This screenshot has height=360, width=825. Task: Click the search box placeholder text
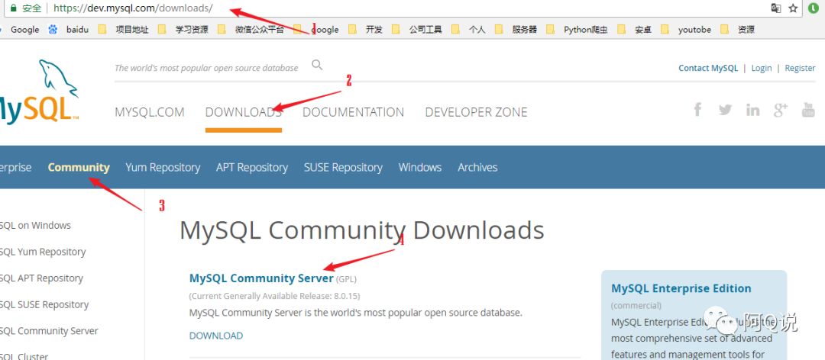(x=206, y=68)
